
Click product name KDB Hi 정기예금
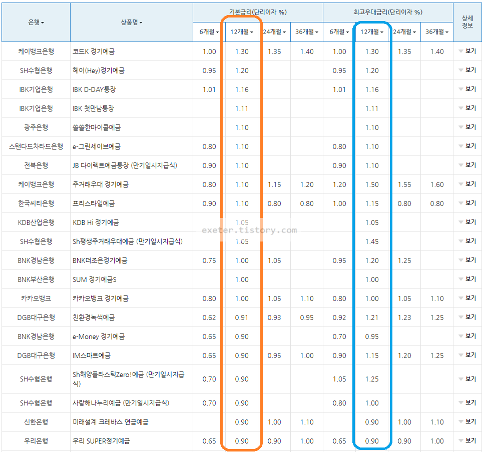(x=96, y=222)
